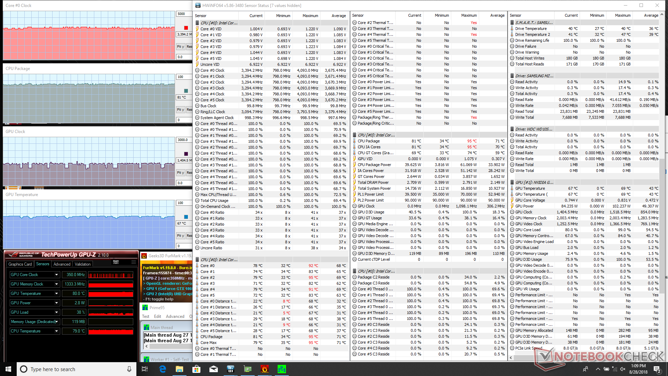Click Prime95 taskbar icon

[281, 369]
